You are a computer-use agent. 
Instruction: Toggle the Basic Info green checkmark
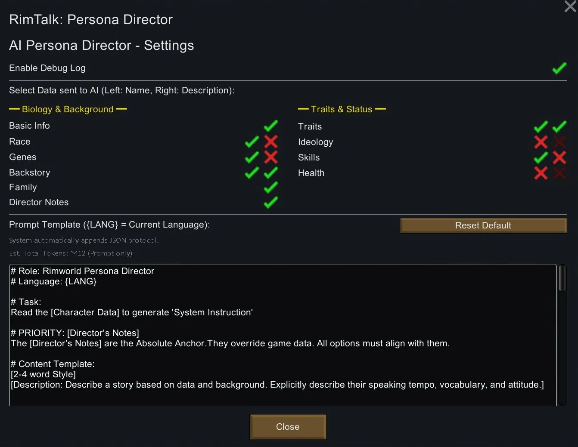pyautogui.click(x=270, y=126)
